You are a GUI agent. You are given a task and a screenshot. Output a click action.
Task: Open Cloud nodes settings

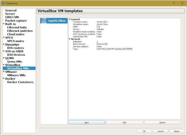pos(16,34)
